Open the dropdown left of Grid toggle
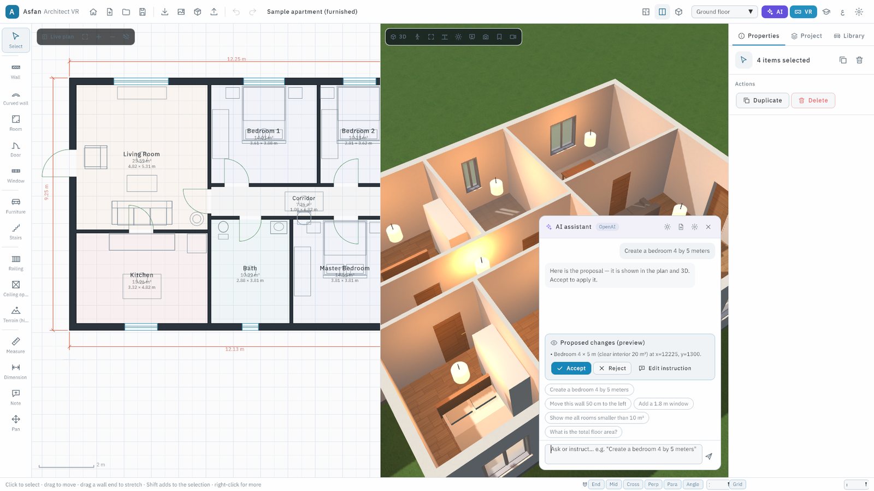Screen dimensions: 874x491 point(718,484)
